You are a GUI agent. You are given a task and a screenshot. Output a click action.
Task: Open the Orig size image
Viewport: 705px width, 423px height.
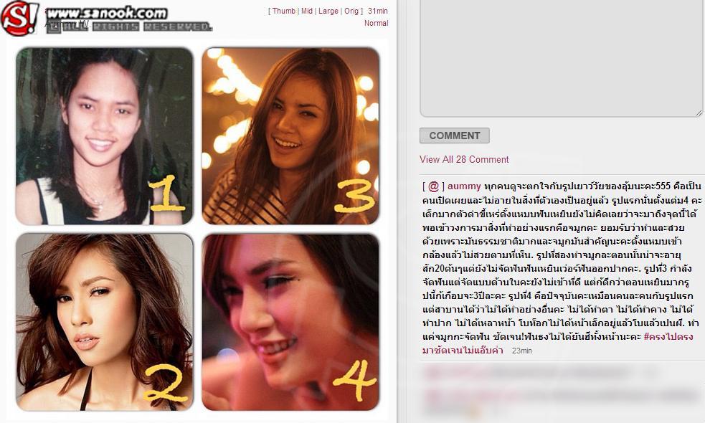[351, 11]
